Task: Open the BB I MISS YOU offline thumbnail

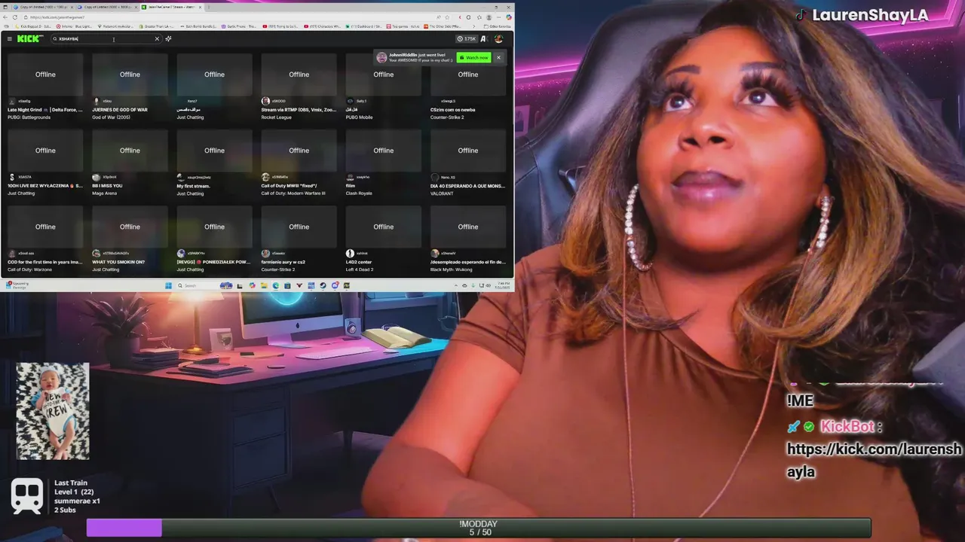Action: pos(130,151)
